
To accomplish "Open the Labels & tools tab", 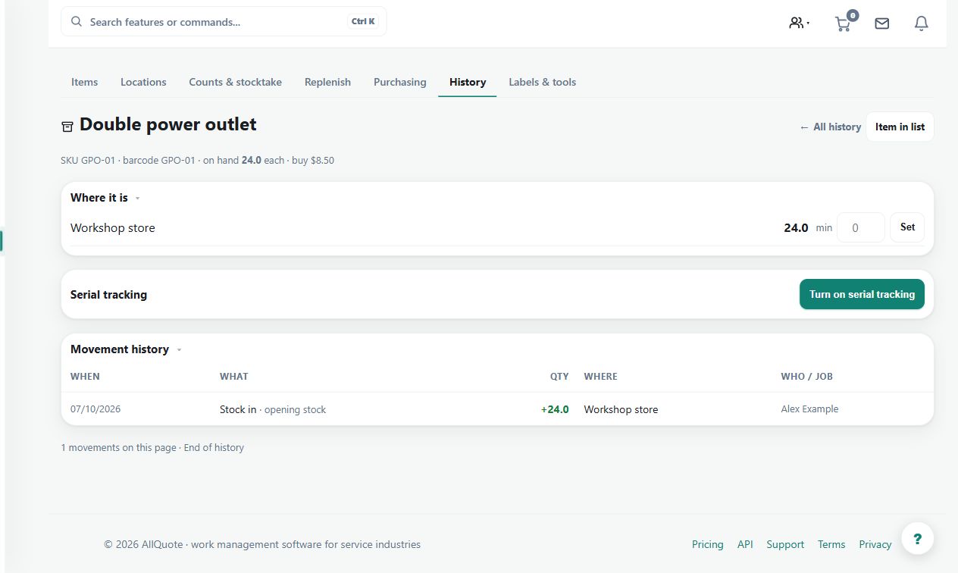I will click(x=542, y=82).
